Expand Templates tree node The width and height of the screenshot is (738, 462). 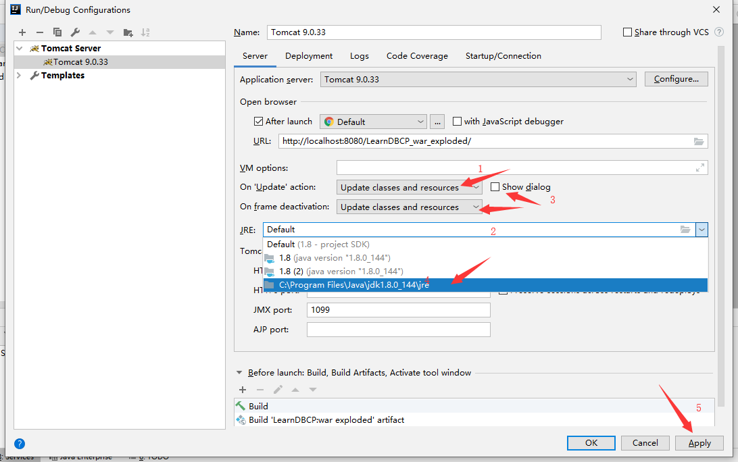click(x=20, y=75)
